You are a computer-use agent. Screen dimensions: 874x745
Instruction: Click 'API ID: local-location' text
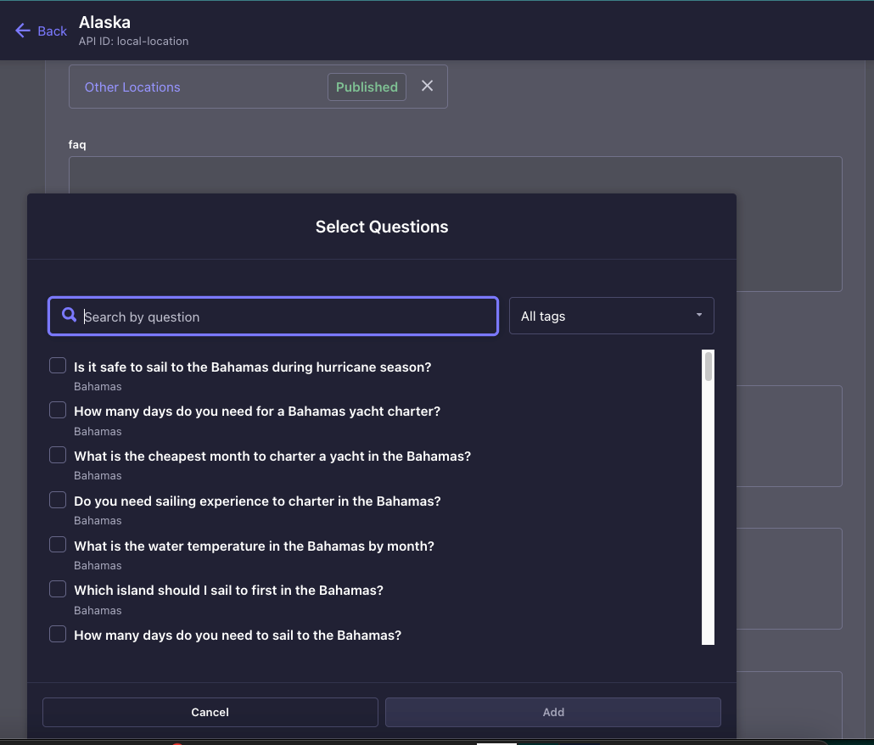click(134, 42)
